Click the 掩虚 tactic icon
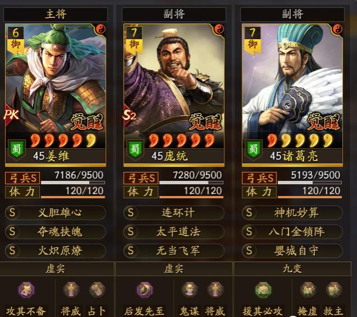The width and height of the screenshot is (357, 317). (308, 290)
